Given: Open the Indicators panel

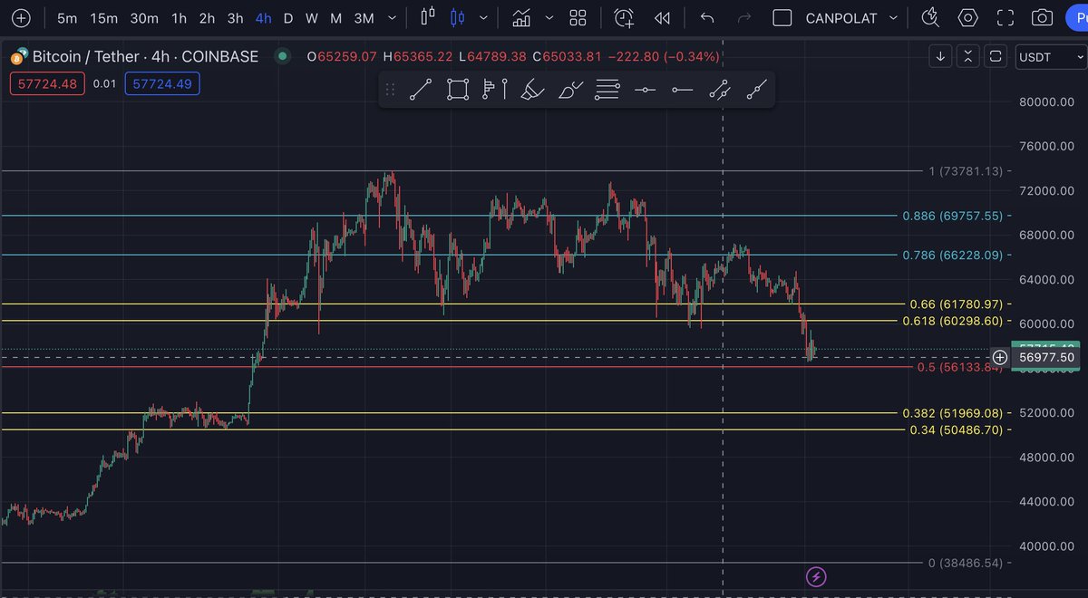Looking at the screenshot, I should pyautogui.click(x=521, y=17).
